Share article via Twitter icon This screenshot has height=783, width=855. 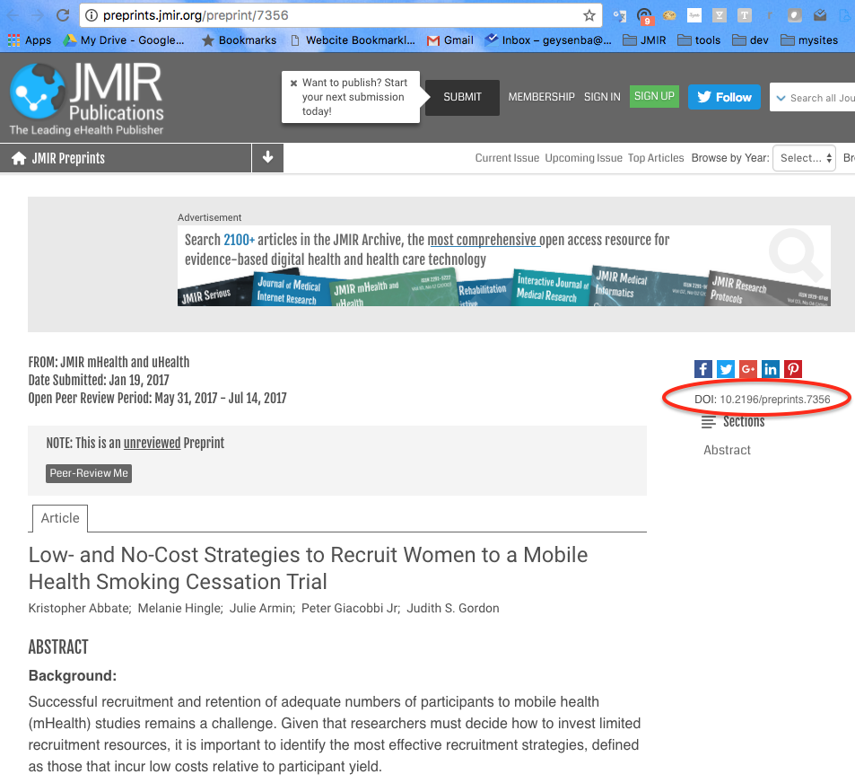point(726,369)
